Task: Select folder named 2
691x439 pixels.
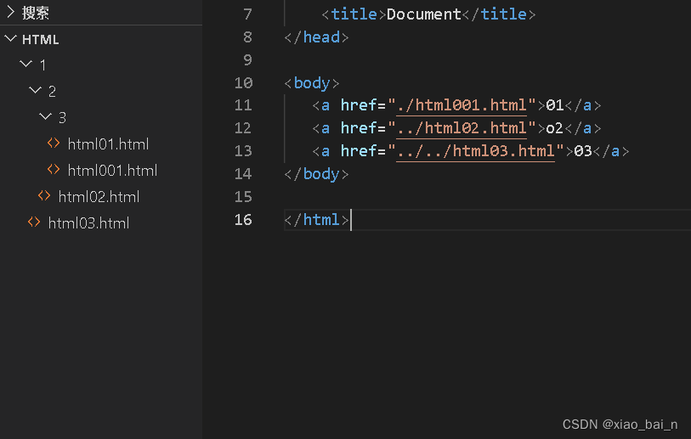Action: click(52, 92)
